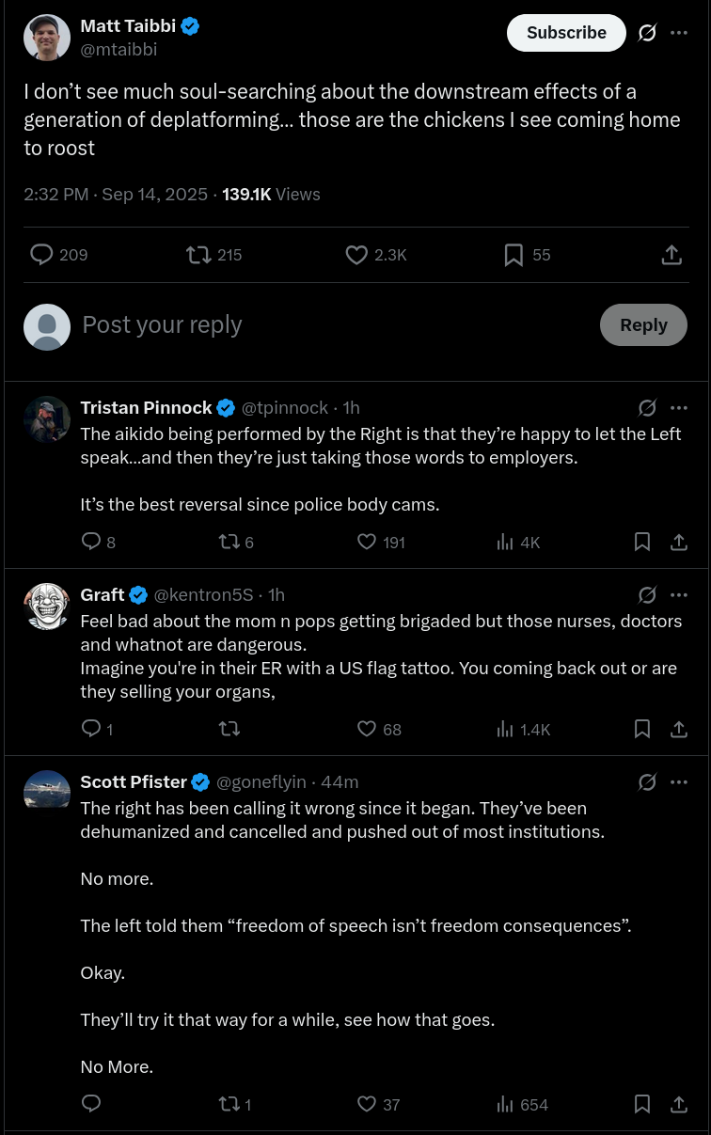Click the Reply button
Screen dimensions: 711x1135
click(x=643, y=325)
